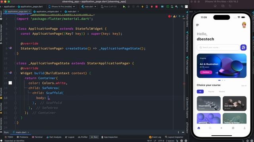Open Run panel options three-dot menu
Image resolution: width=254 pixels, height=142 pixels.
point(178,132)
